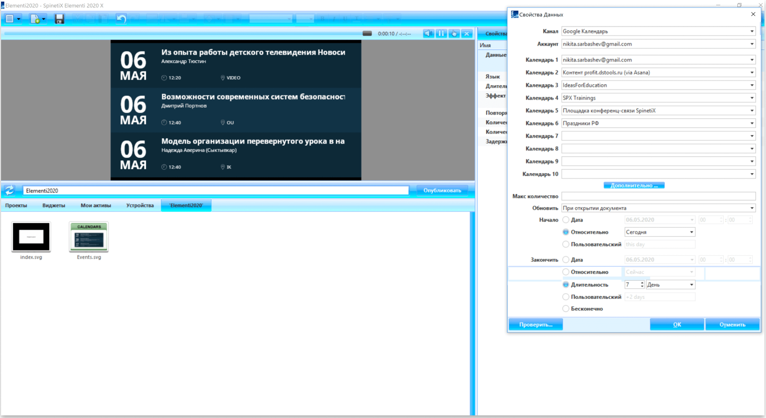Pause the preview playback
Screen dimensions: 766x418
(x=441, y=33)
